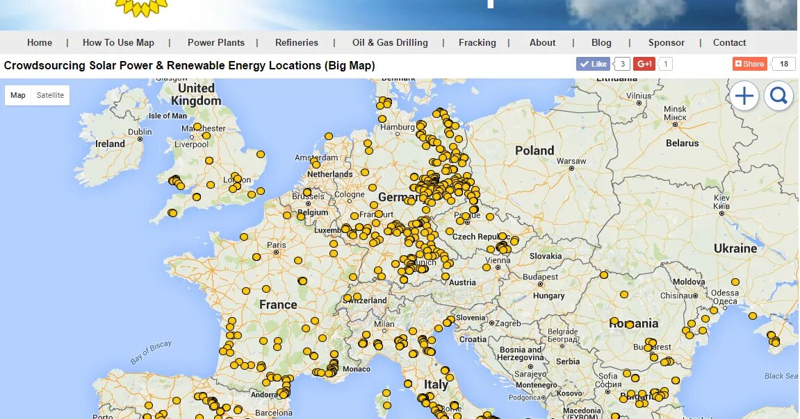
Task: Click the Dublin city label
Action: coord(140,132)
